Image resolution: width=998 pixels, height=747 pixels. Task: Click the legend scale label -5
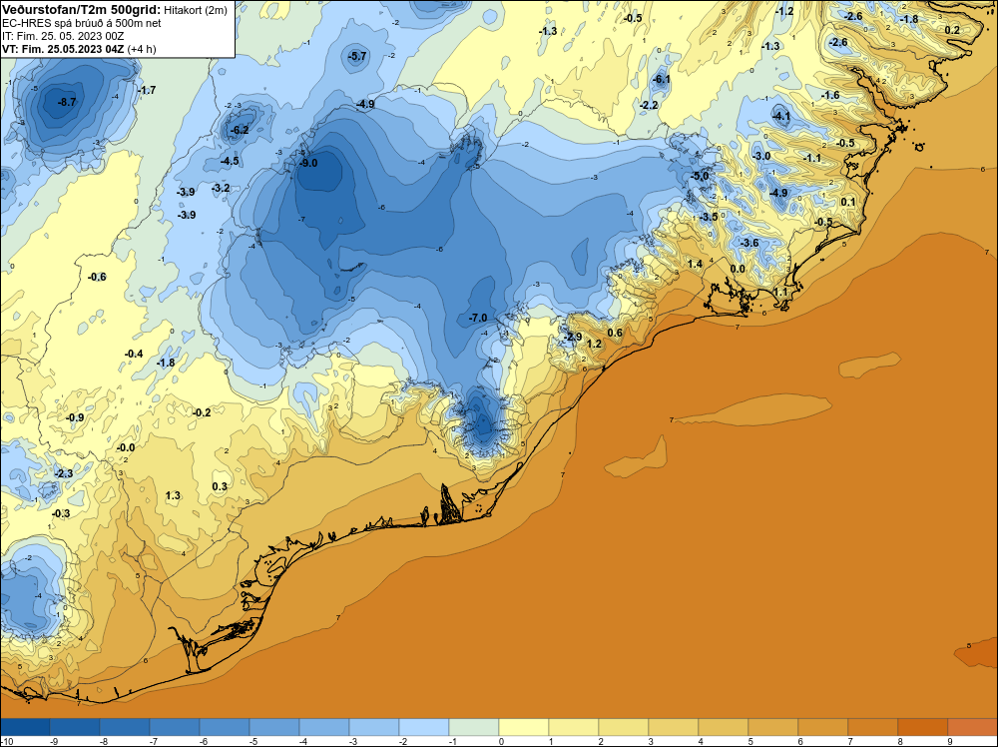pyautogui.click(x=253, y=741)
